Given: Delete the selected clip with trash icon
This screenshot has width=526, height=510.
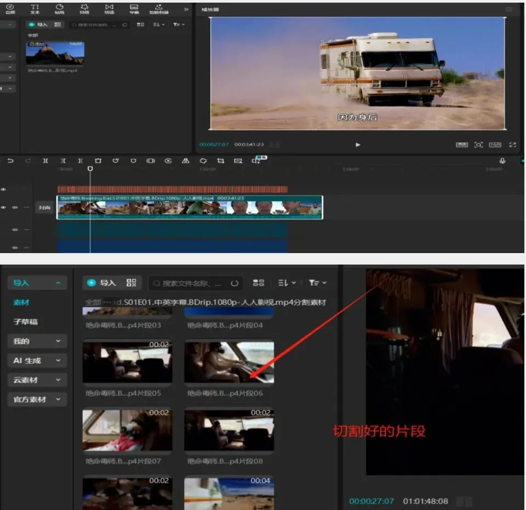Looking at the screenshot, I should coord(98,161).
